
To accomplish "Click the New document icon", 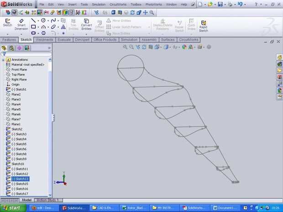I will click(200, 4).
